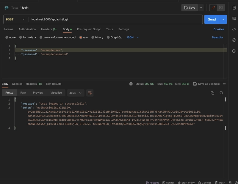Viewport: 238px width, 184px height.
Task: Click Save as Example button
Action: (206, 84)
